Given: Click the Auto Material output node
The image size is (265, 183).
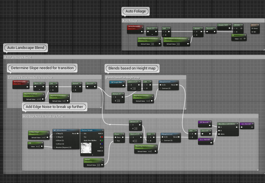Looking at the screenshot, I should (246, 124).
